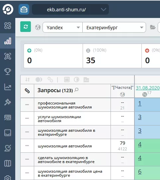Click position 1 link for профессиональная шумоизоляция

point(140,103)
